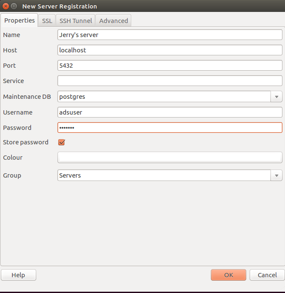Click the Group combo box showing Servers
Image resolution: width=285 pixels, height=293 pixels.
pos(164,175)
